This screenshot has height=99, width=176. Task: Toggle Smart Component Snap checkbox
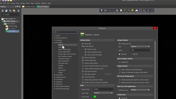tap(86, 52)
